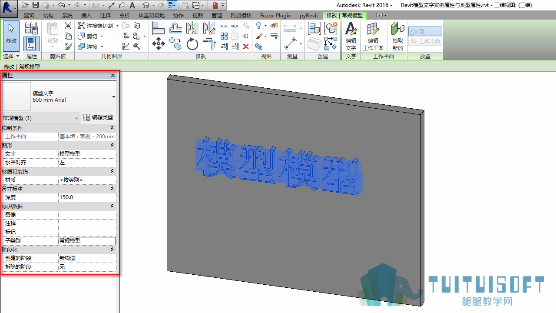Click the 编辑类型 button

98,117
